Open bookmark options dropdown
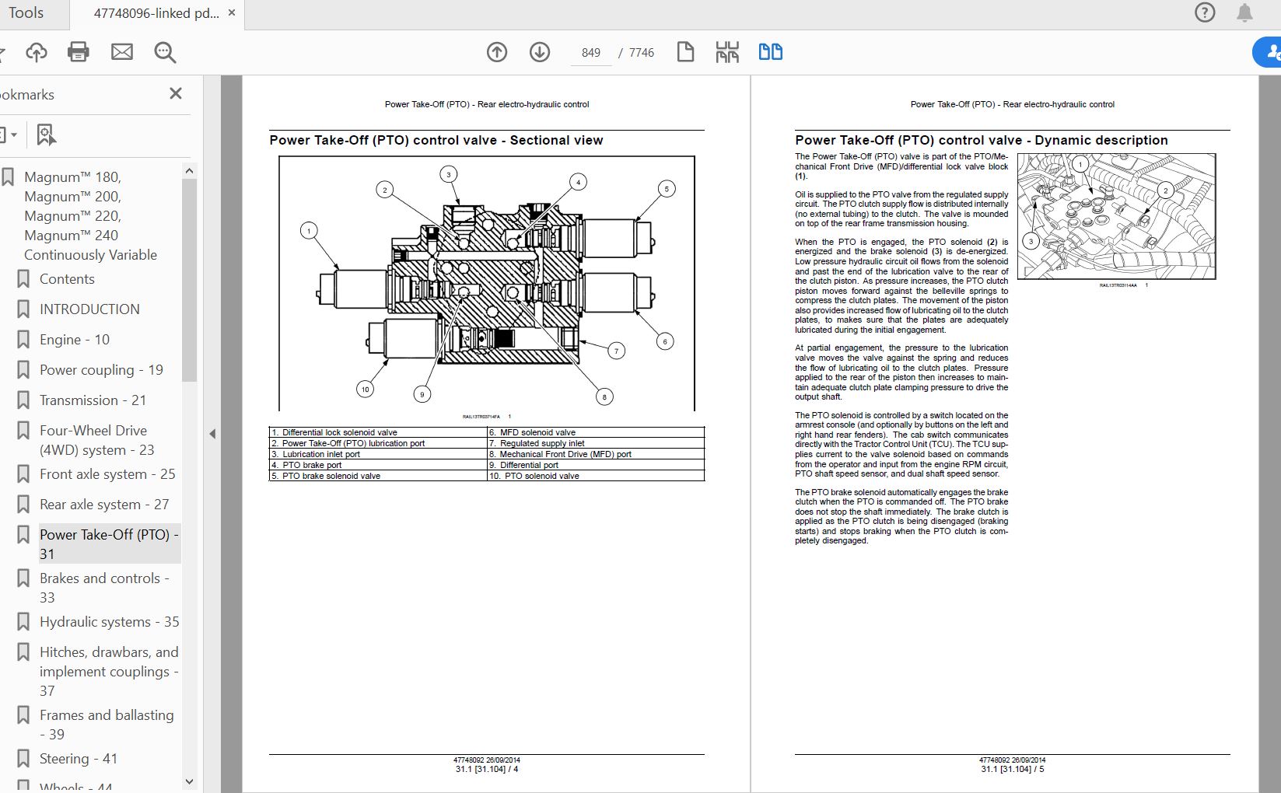This screenshot has height=793, width=1281. coord(8,135)
